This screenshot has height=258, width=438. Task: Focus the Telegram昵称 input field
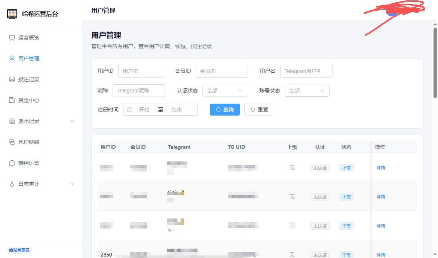coord(138,91)
